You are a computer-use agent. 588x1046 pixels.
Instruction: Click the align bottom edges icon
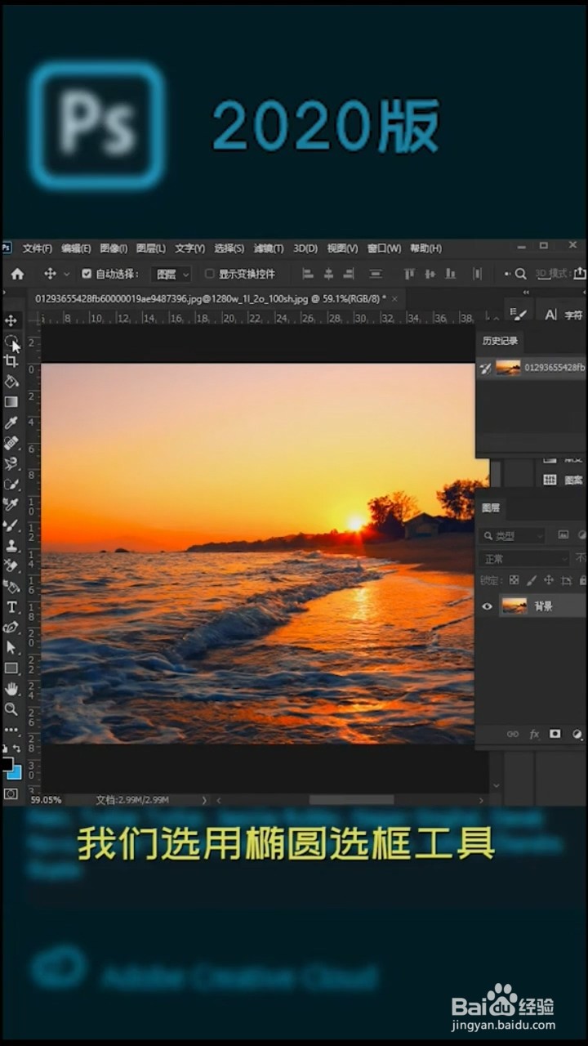450,274
